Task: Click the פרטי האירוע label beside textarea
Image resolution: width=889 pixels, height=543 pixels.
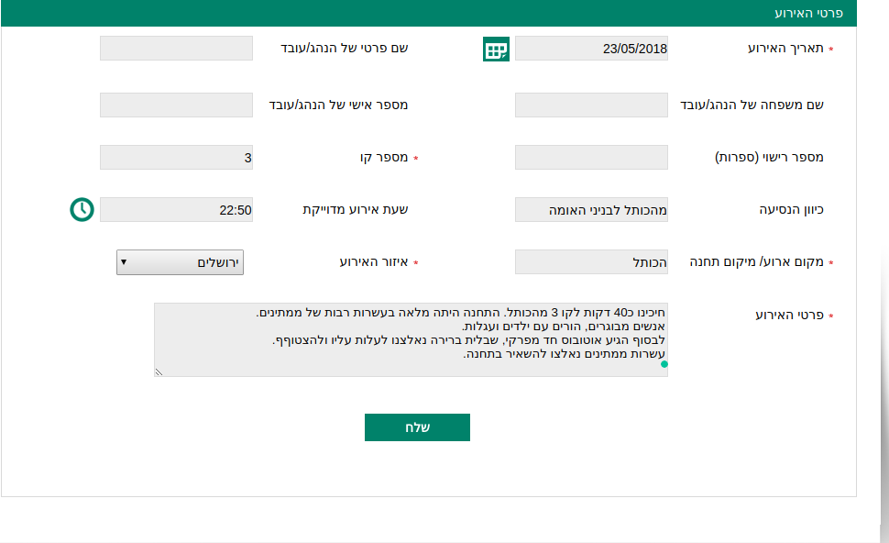Action: coord(789,315)
